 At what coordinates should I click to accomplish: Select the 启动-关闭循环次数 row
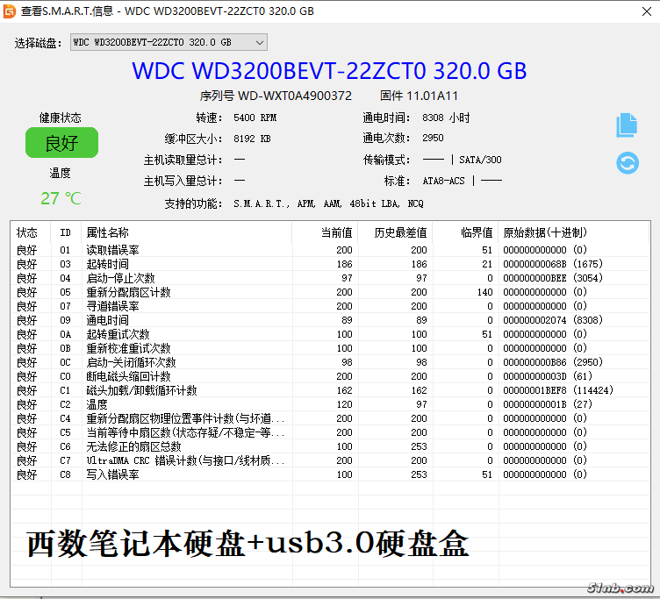click(330, 362)
